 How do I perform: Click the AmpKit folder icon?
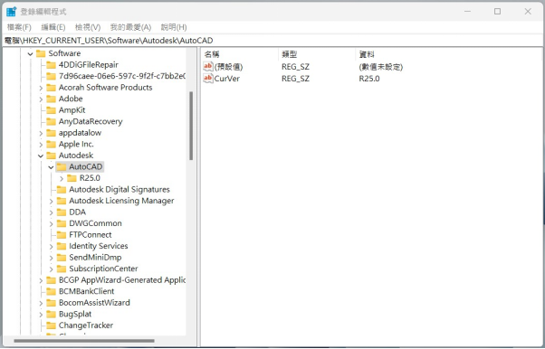pyautogui.click(x=51, y=110)
